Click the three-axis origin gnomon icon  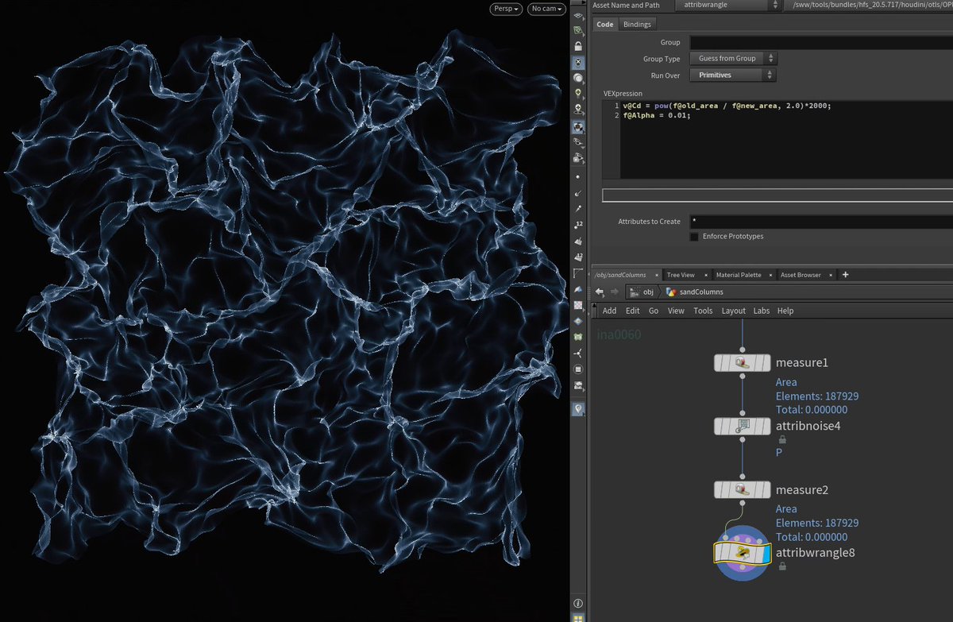pos(578,353)
